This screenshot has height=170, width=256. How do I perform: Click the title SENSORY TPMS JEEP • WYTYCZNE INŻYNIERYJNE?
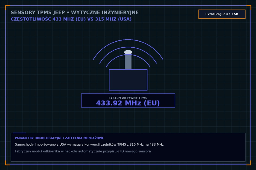74,12
